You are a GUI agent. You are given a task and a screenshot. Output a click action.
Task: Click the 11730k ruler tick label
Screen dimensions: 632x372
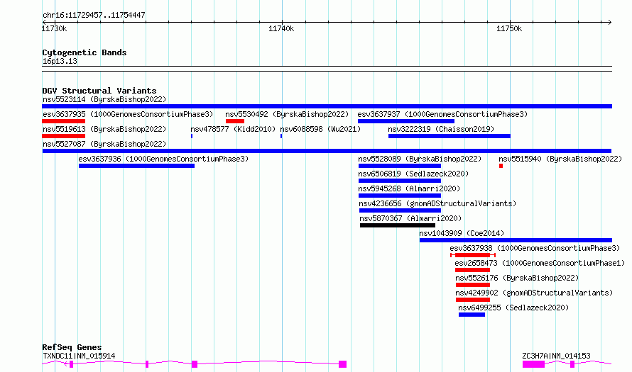[55, 28]
